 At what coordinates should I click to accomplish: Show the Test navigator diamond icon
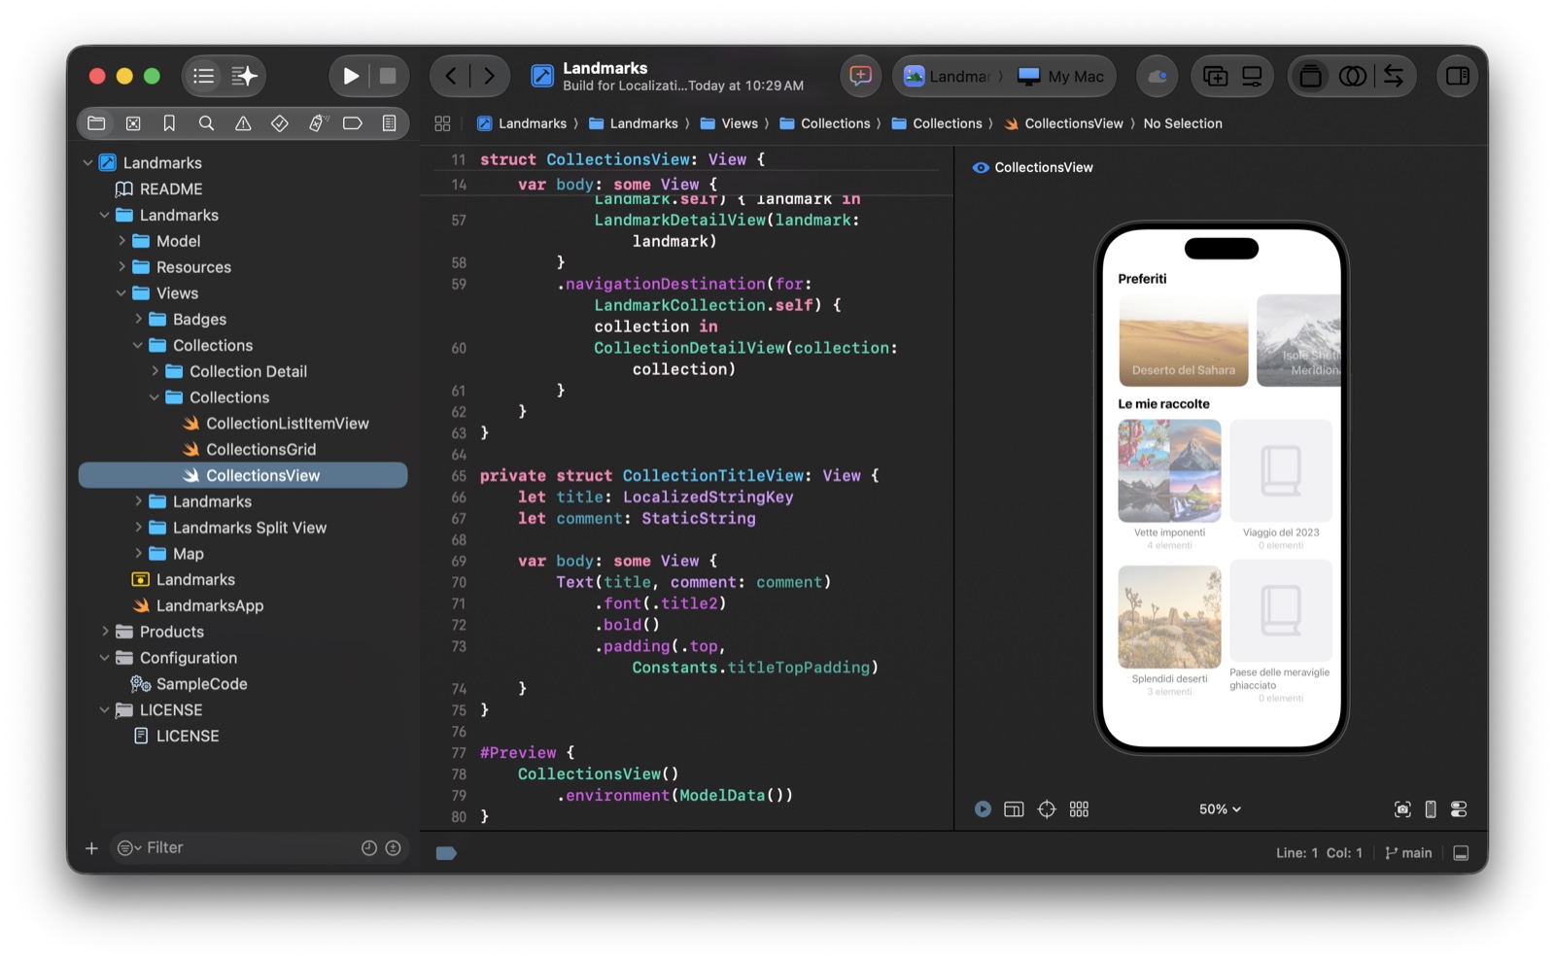click(x=279, y=123)
